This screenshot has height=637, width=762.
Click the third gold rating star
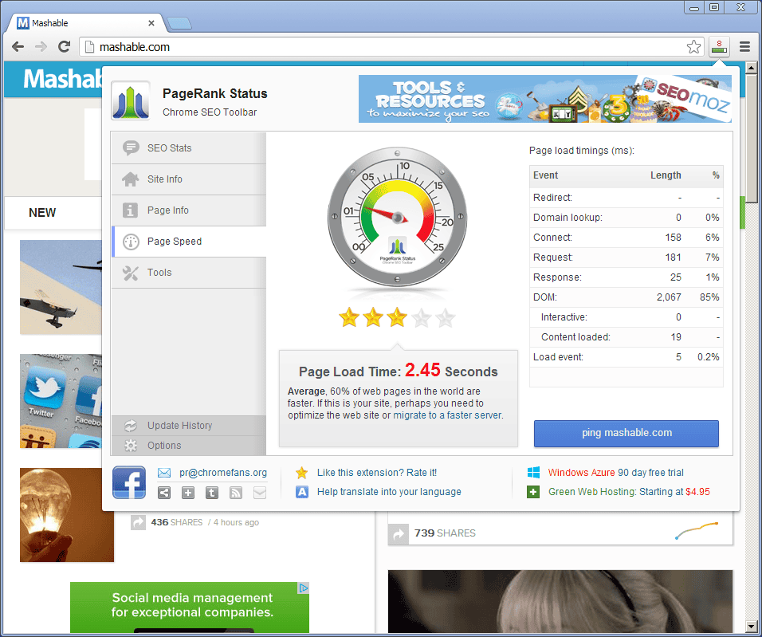point(397,317)
